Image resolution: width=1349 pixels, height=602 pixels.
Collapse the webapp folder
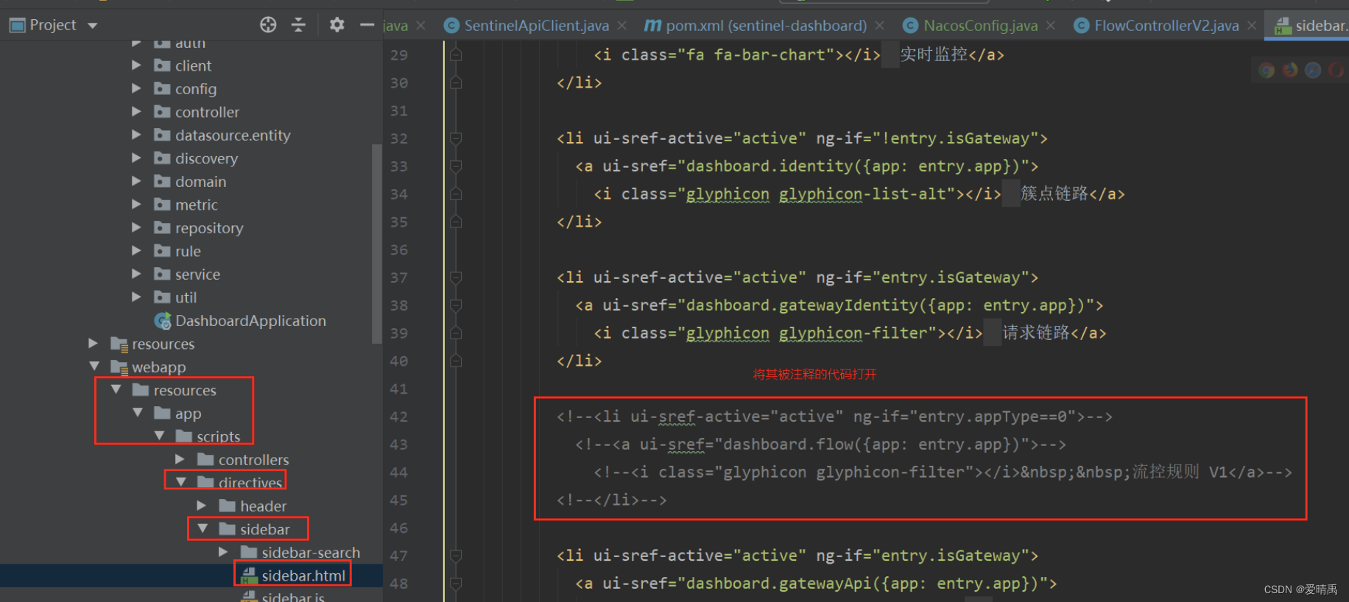[94, 366]
